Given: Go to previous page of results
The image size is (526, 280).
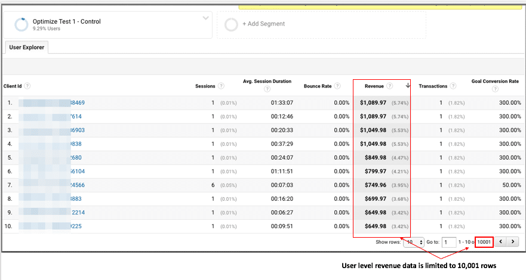Looking at the screenshot, I should (500, 242).
